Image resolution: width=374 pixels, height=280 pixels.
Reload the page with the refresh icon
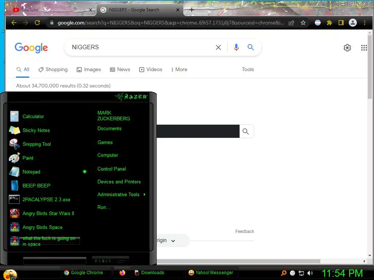(37, 23)
